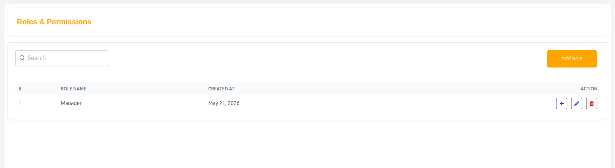Click the ACTION column header
This screenshot has height=168, width=615.
[589, 89]
